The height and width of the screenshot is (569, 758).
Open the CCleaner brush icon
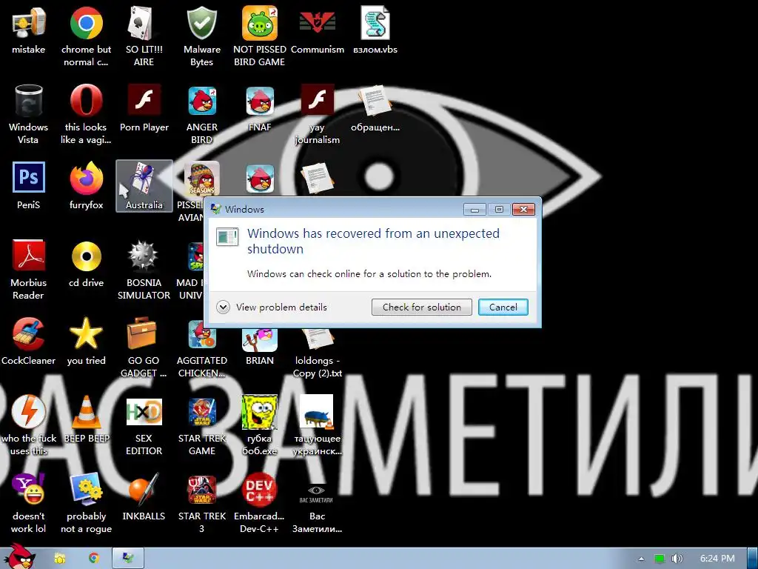coord(29,333)
